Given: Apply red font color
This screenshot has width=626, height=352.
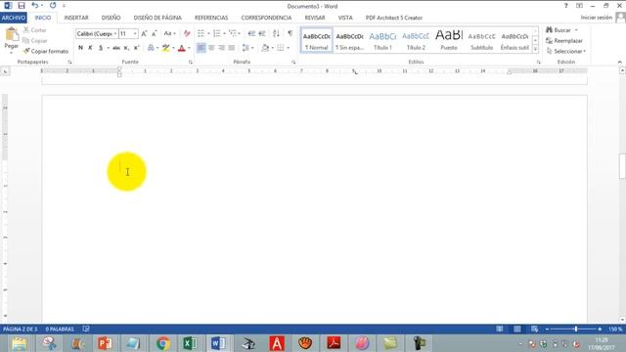Looking at the screenshot, I should click(x=182, y=48).
